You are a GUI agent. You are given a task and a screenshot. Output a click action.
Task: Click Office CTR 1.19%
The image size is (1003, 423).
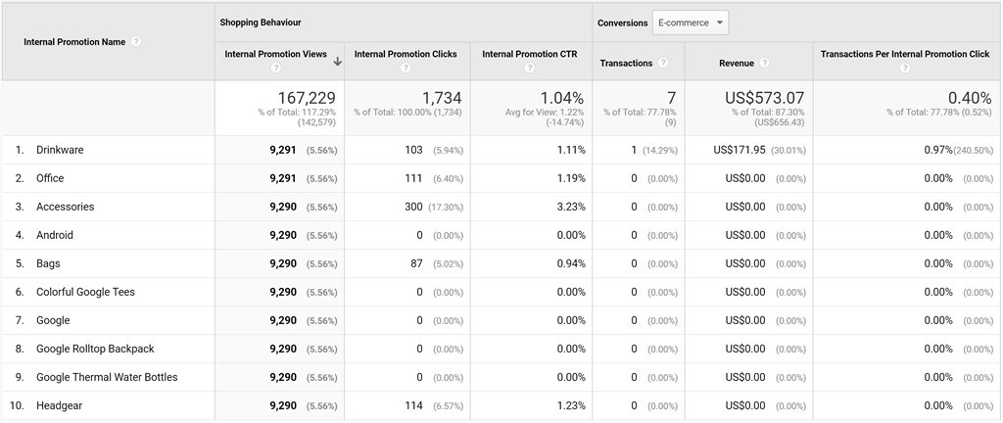(571, 178)
